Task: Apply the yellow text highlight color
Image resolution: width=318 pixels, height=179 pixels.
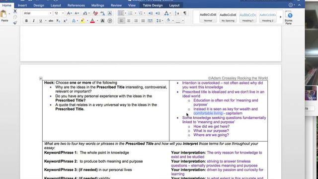Action: pos(82,21)
